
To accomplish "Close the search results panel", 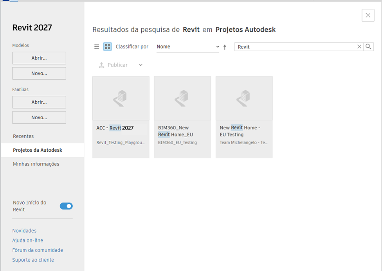I will click(368, 15).
